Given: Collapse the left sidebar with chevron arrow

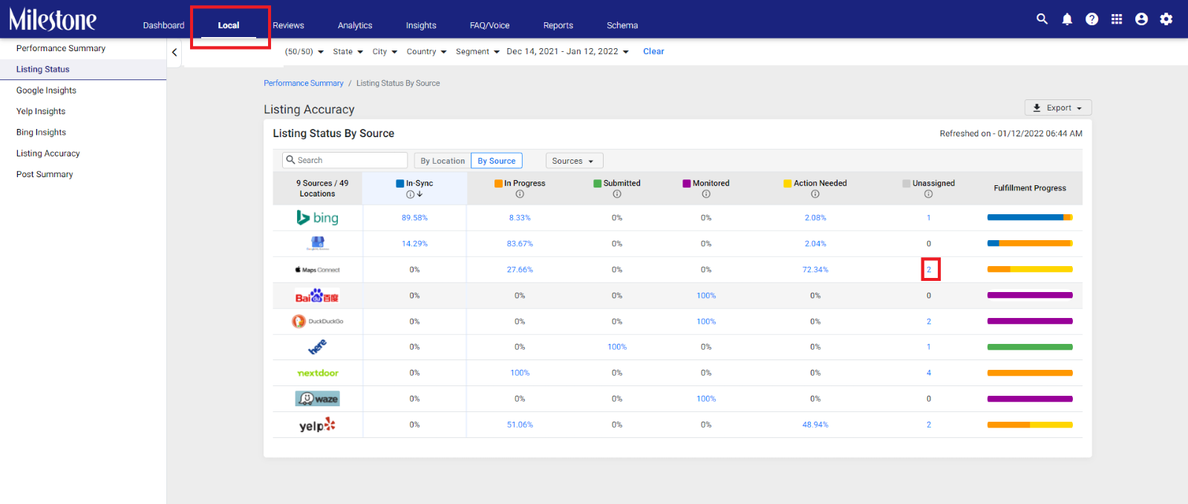Looking at the screenshot, I should pyautogui.click(x=174, y=53).
